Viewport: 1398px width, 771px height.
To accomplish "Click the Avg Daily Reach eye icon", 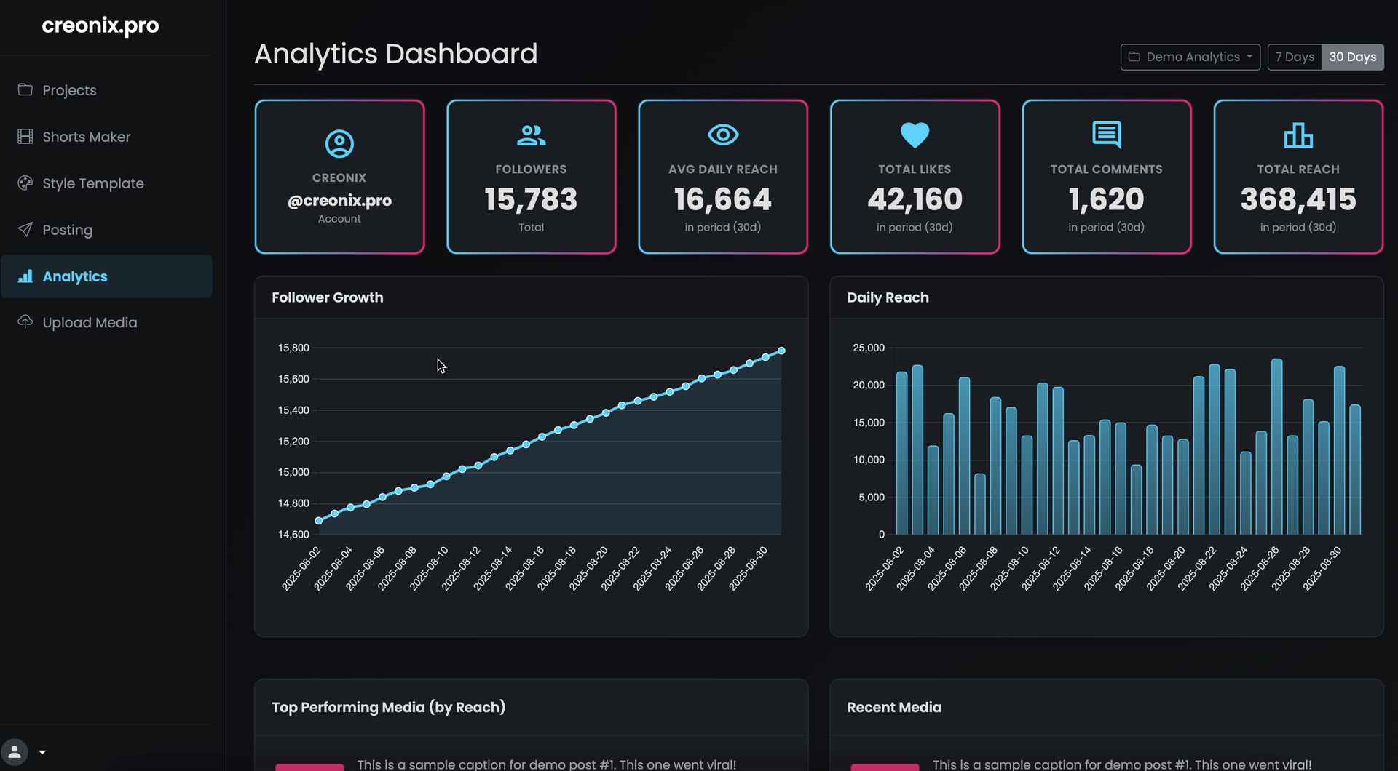I will pos(722,135).
